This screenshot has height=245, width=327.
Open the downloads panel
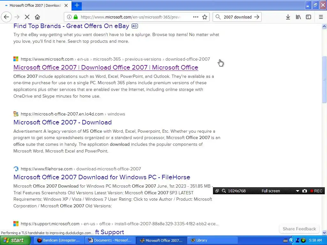point(288,17)
